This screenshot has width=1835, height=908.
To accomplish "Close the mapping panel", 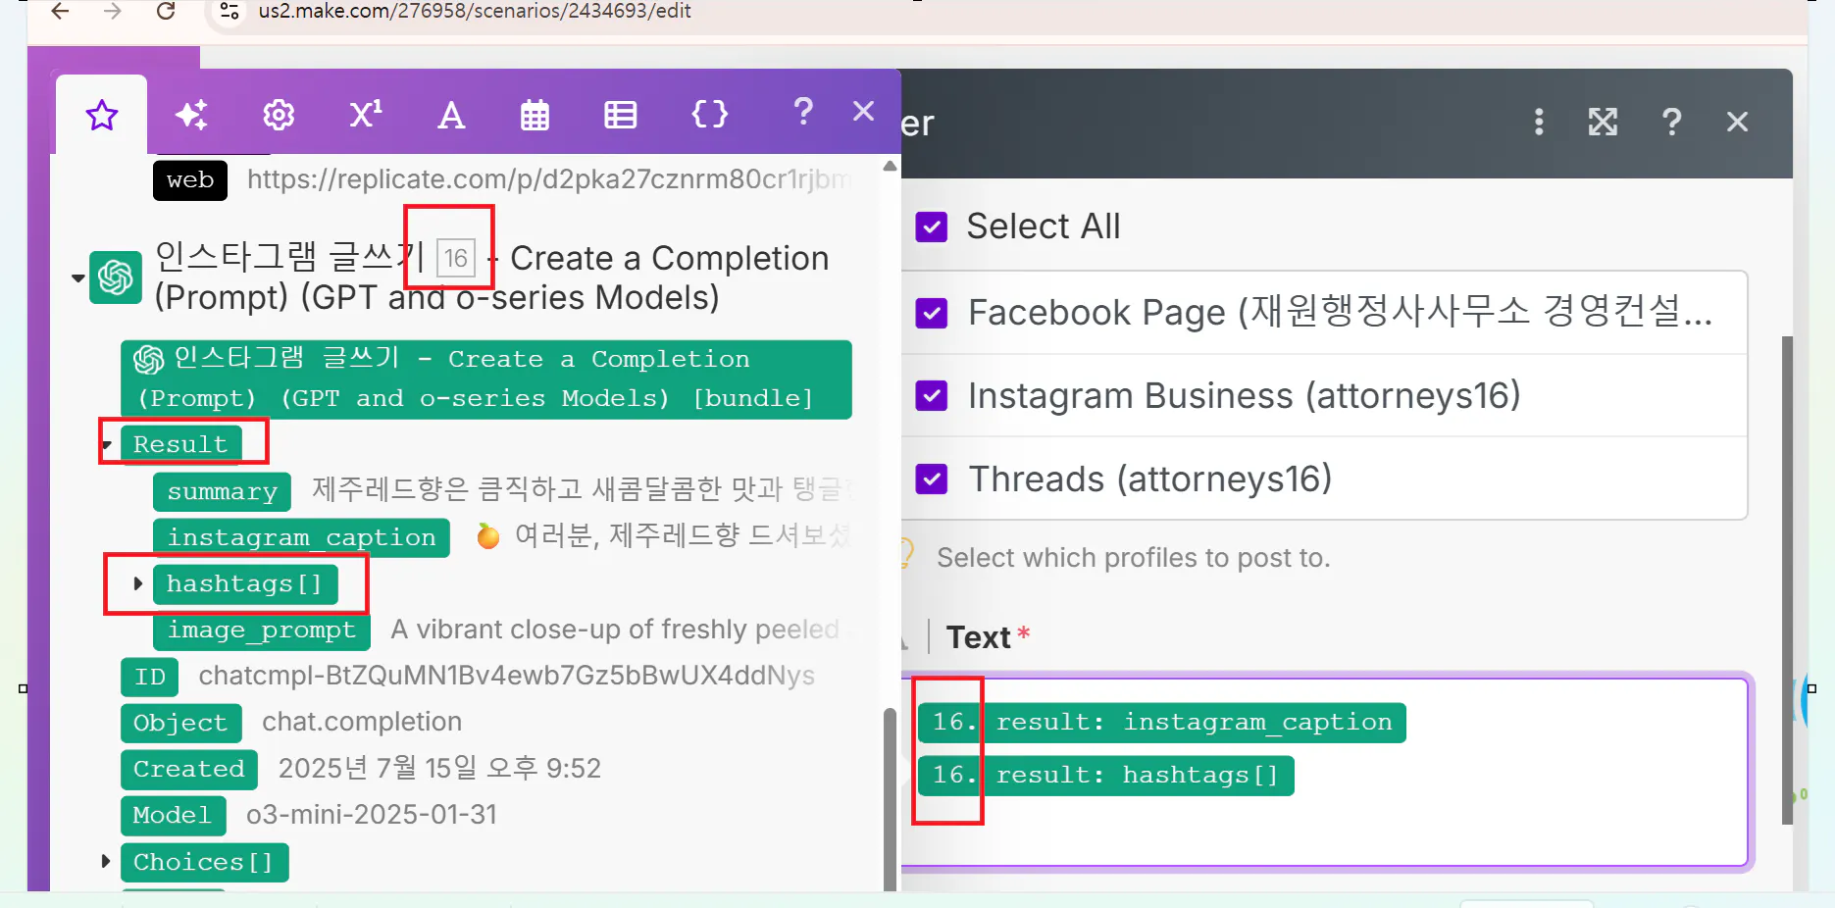I will point(863,111).
